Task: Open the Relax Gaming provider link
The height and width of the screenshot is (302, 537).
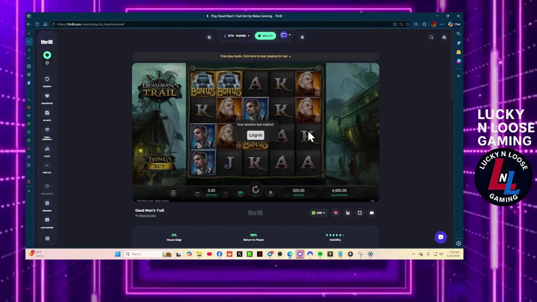Action: [147, 216]
